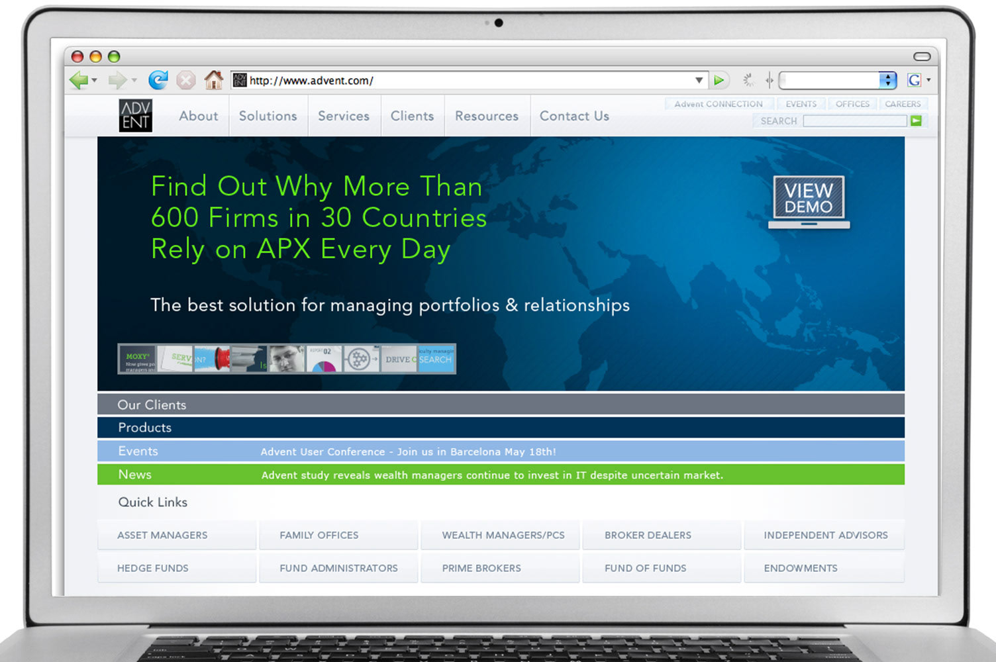Click the browser Forward arrow
Screen dimensions: 996x662
tap(117, 81)
